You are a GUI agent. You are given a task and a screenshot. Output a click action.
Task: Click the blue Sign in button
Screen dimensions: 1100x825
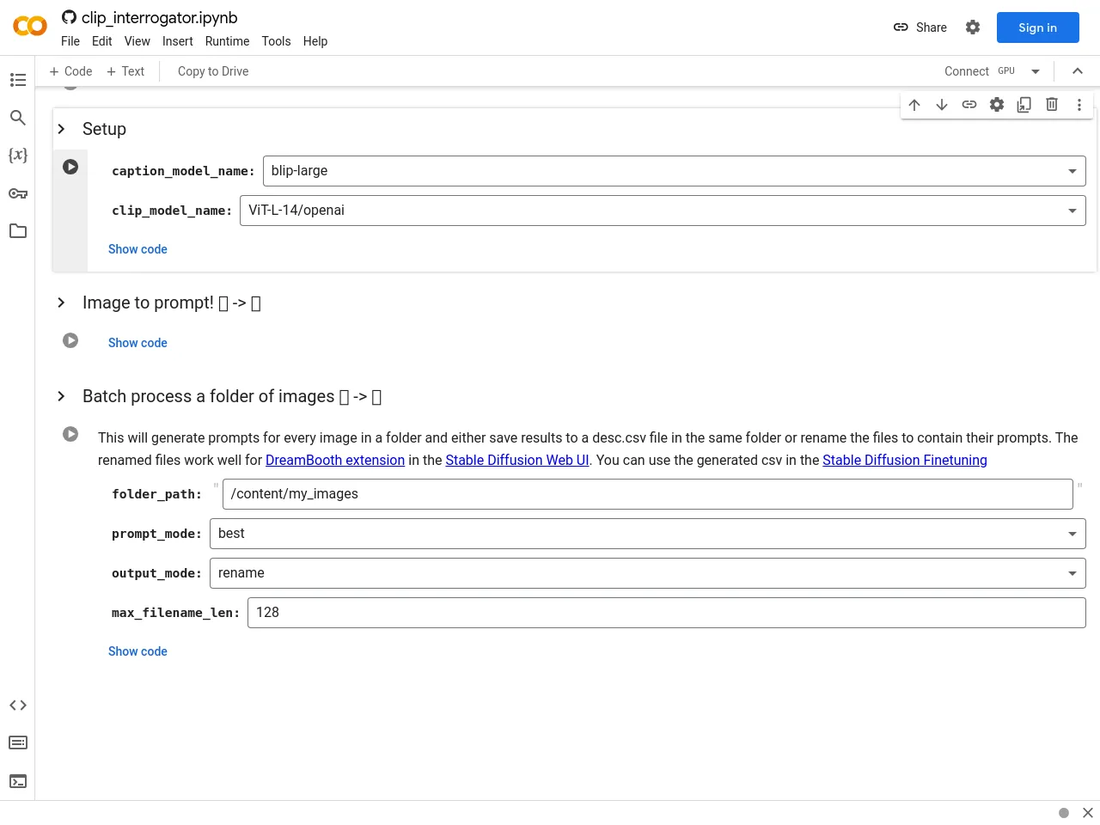click(x=1037, y=27)
